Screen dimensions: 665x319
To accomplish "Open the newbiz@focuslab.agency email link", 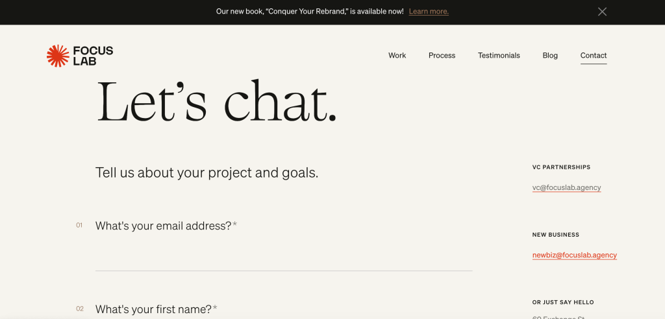I will point(574,255).
